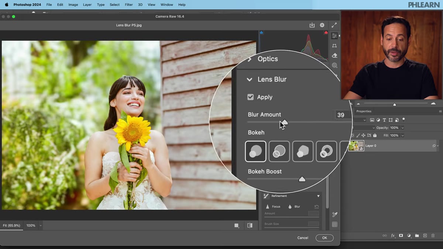Viewport: 443px width, 249px height.
Task: Select the Healing eraser tool icon
Action: pyautogui.click(x=334, y=56)
